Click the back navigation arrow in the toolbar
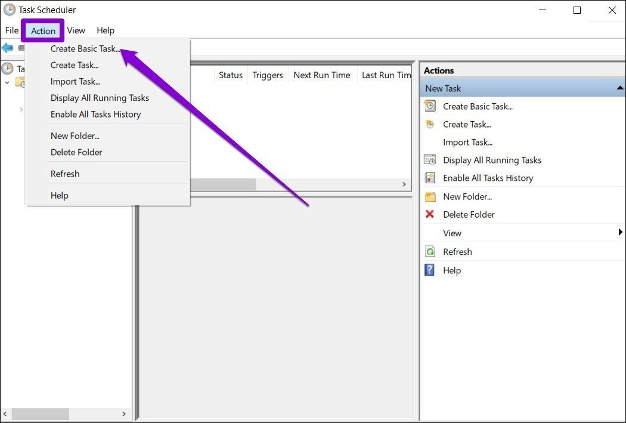This screenshot has width=626, height=423. click(6, 47)
